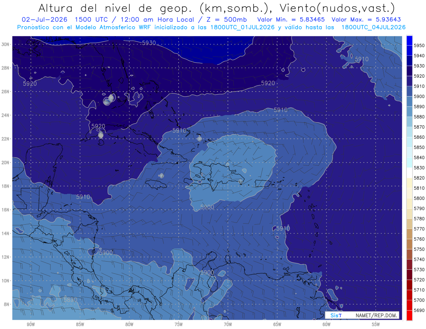Click the 5890 contour label on the map
Screen dimensions: 426x329
70,300
